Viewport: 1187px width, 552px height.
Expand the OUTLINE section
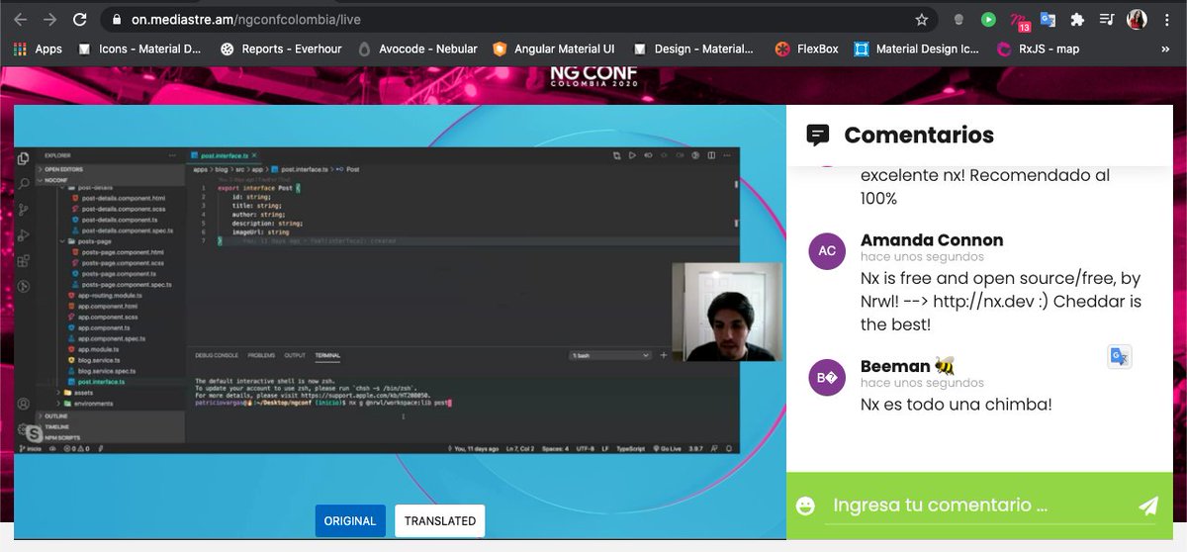coord(111,415)
